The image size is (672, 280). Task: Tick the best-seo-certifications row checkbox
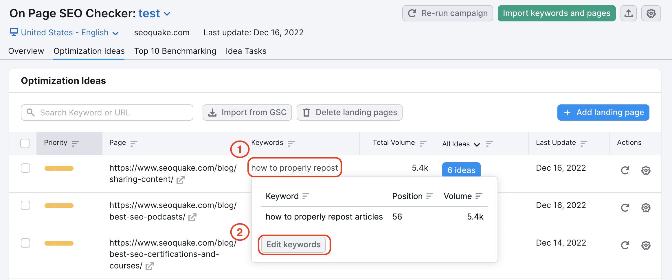click(x=25, y=243)
